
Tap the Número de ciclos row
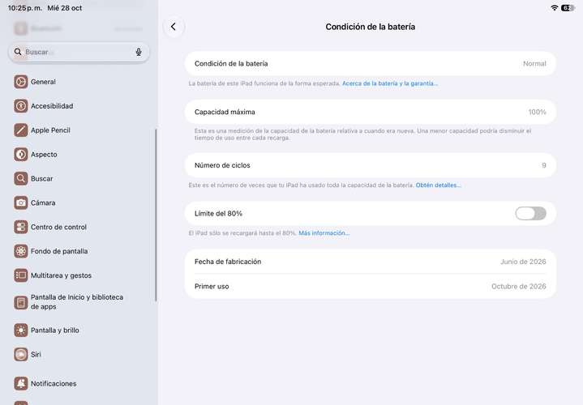pyautogui.click(x=371, y=165)
